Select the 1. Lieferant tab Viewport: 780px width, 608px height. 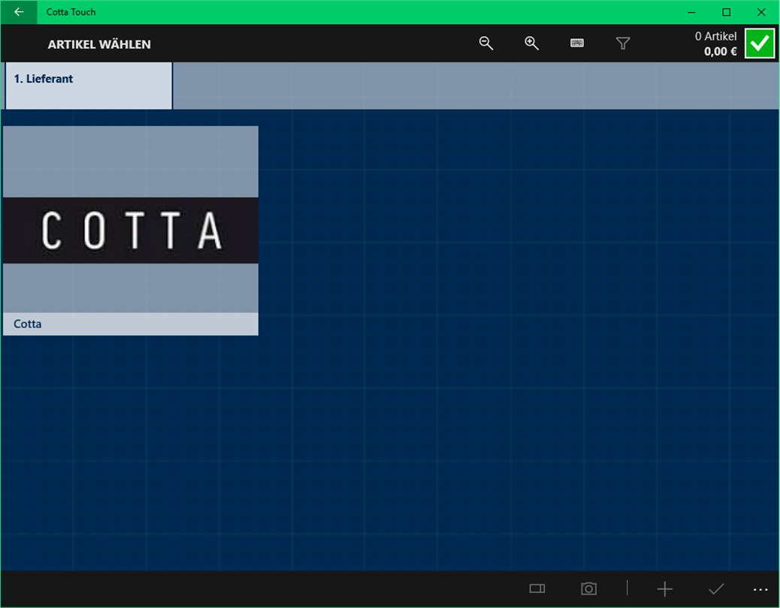pyautogui.click(x=89, y=86)
